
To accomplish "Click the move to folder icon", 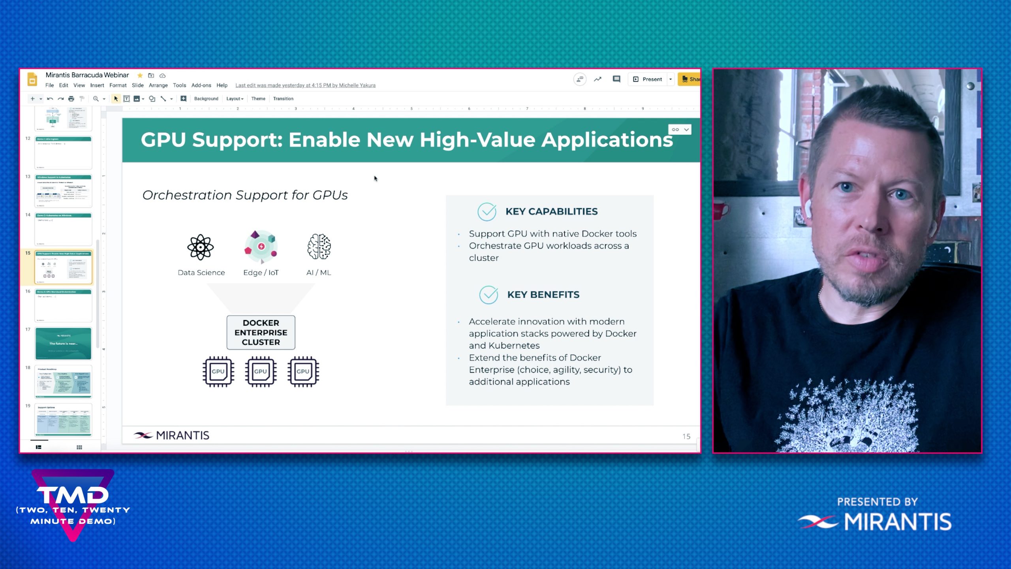I will pyautogui.click(x=151, y=75).
